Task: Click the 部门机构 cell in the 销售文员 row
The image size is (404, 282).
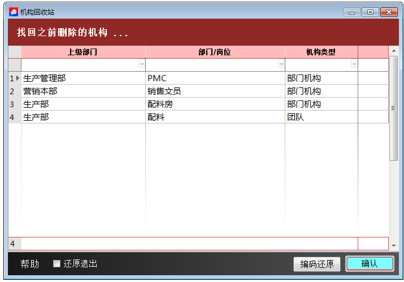Action: pos(322,91)
